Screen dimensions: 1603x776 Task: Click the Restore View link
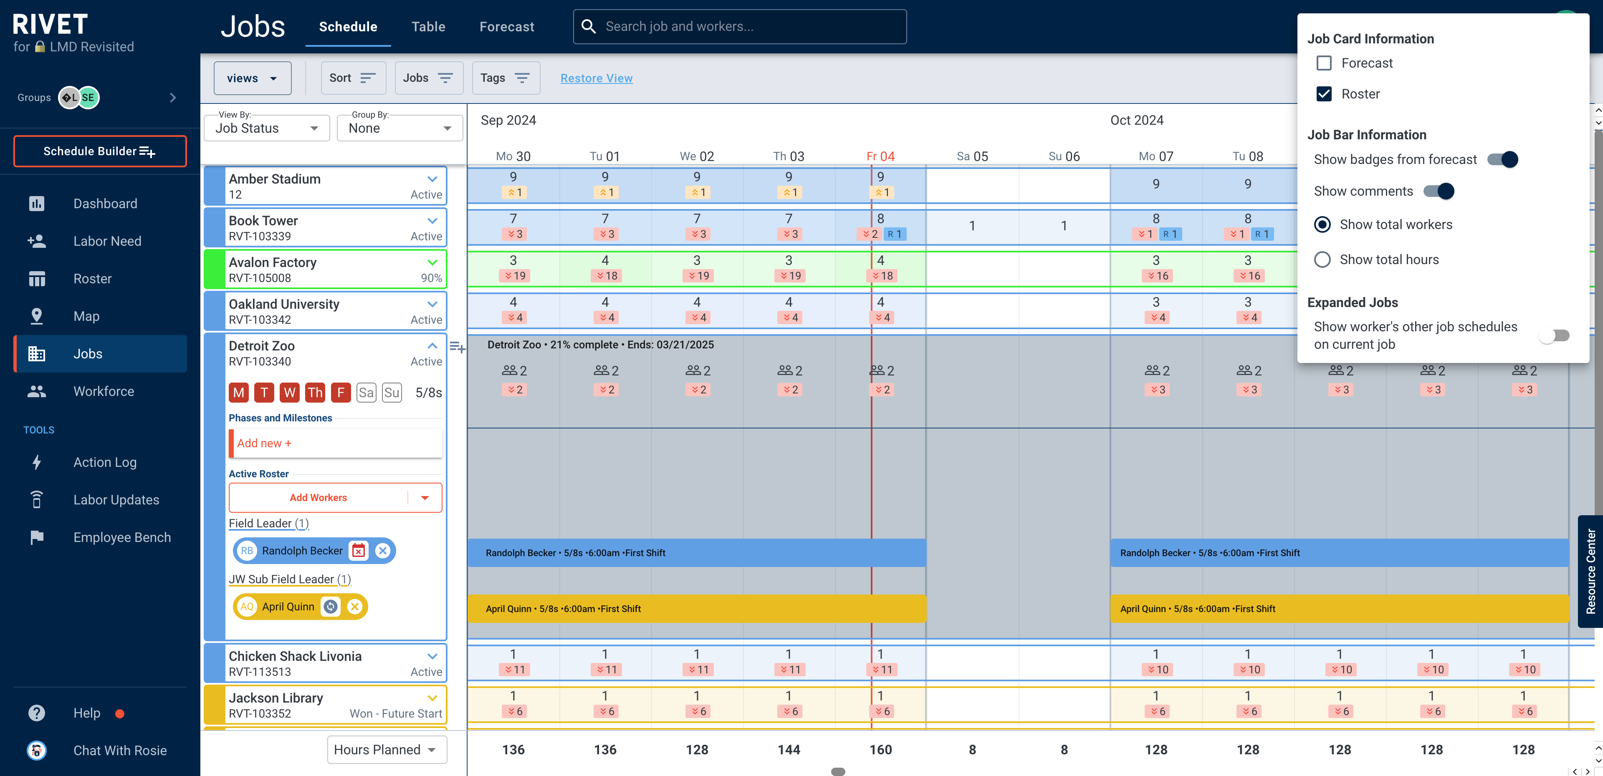(596, 78)
